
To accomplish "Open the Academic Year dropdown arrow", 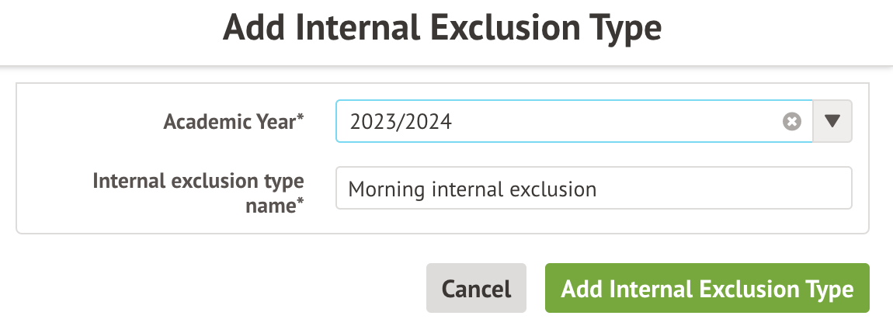I will click(x=832, y=122).
